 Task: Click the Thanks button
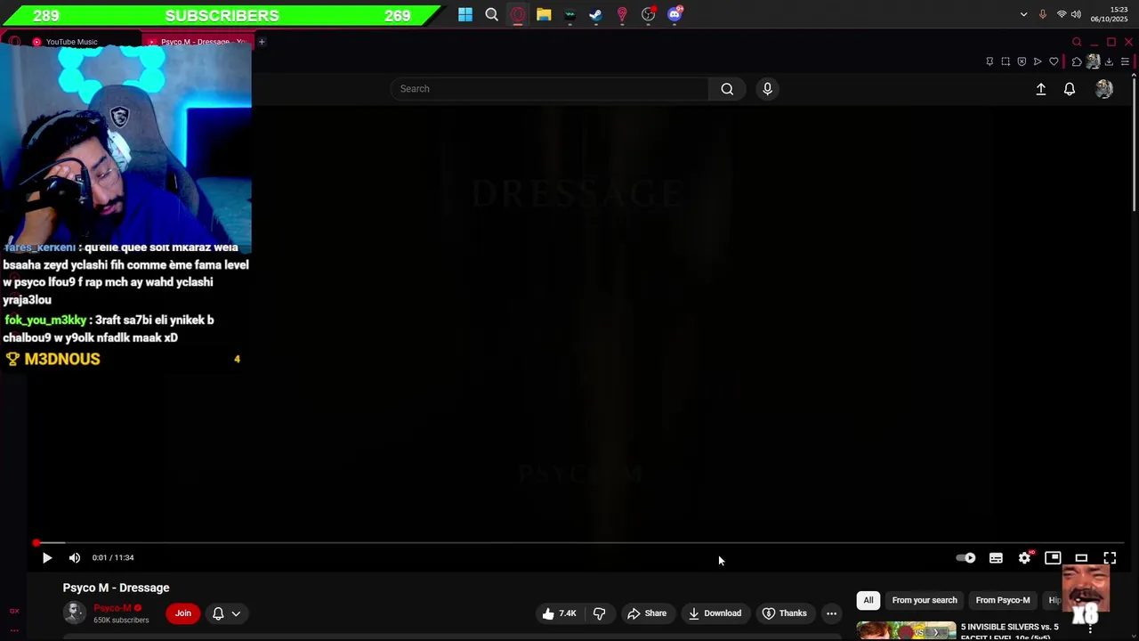click(x=784, y=613)
